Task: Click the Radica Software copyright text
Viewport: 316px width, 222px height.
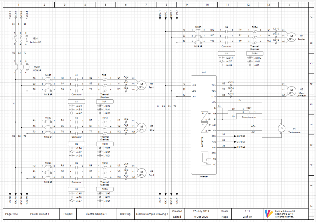Action: click(x=285, y=214)
